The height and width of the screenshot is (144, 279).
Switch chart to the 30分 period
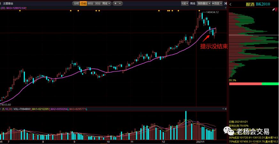(97, 4)
